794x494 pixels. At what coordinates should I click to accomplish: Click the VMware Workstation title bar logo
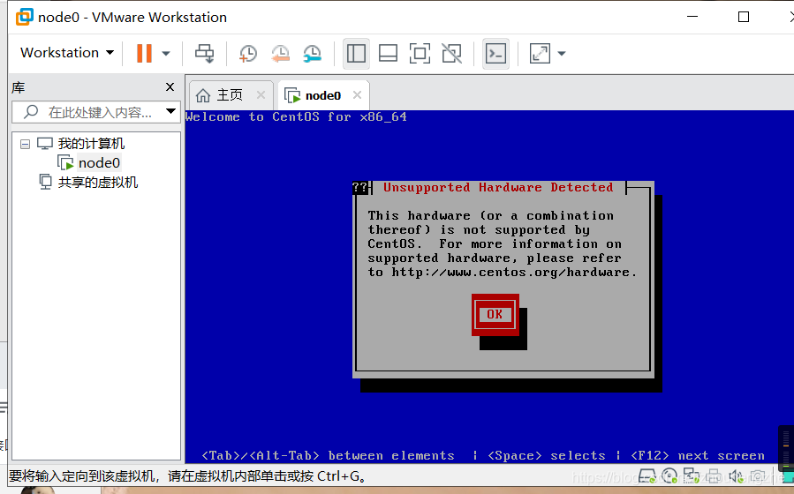25,17
